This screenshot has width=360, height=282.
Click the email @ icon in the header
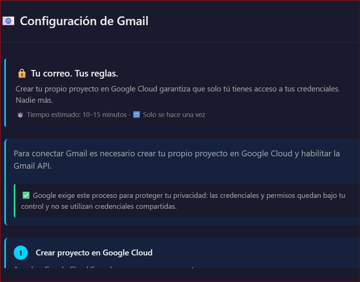point(8,21)
